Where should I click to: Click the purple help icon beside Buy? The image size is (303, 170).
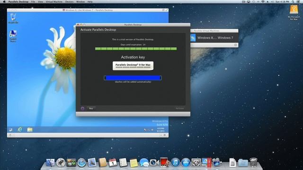82,108
